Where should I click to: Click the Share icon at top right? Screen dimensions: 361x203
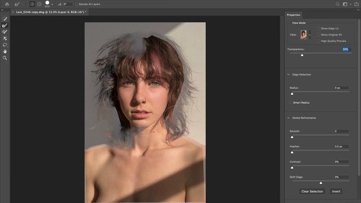tap(356, 4)
